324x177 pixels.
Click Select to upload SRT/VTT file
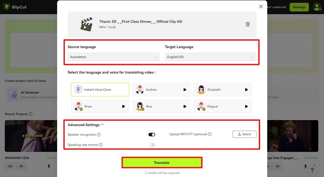tap(244, 134)
